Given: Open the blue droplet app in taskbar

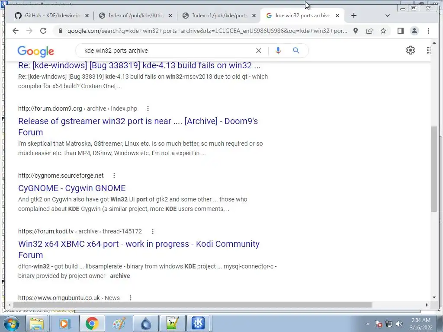Looking at the screenshot, I should tap(146, 323).
